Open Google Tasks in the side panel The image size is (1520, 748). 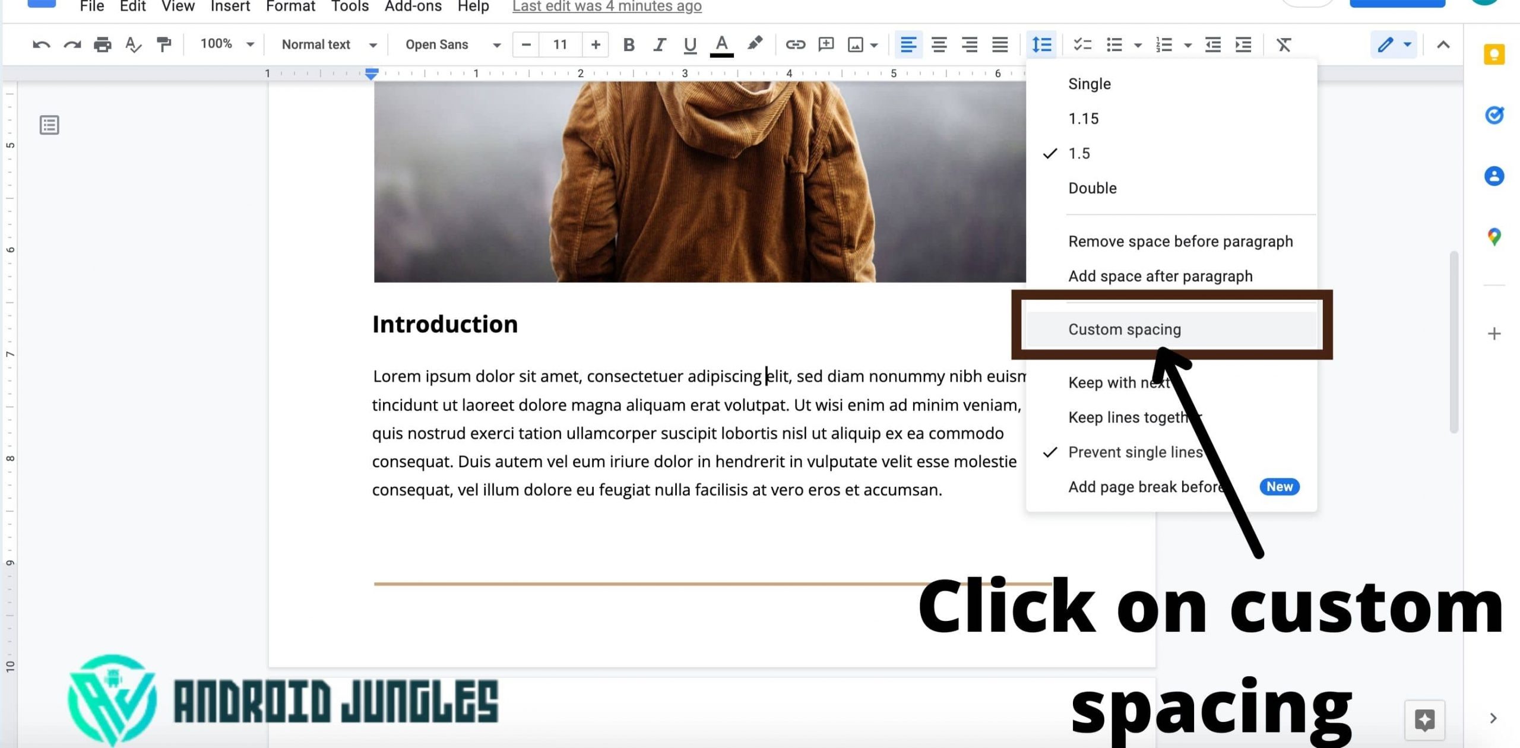(x=1494, y=115)
